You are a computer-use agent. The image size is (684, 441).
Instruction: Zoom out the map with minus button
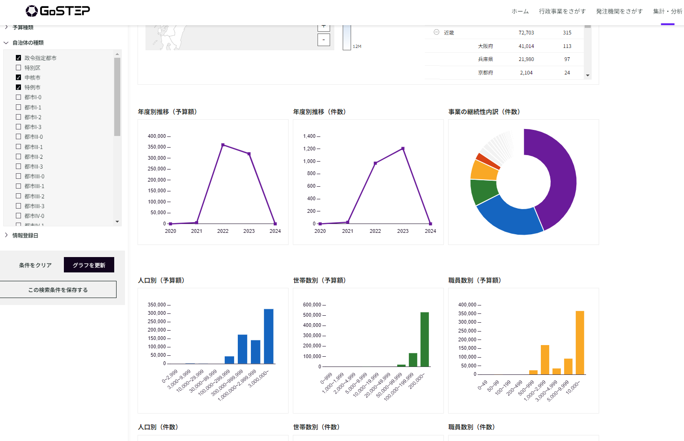[324, 40]
